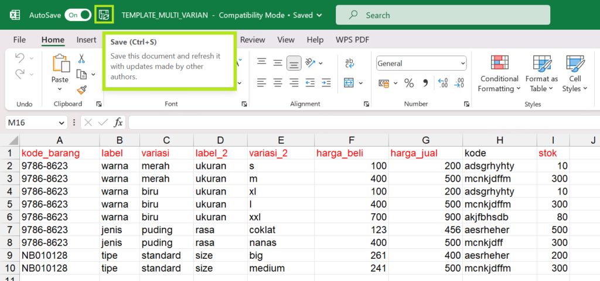Click the Insert Function fx icon
This screenshot has width=600, height=281.
(x=118, y=123)
